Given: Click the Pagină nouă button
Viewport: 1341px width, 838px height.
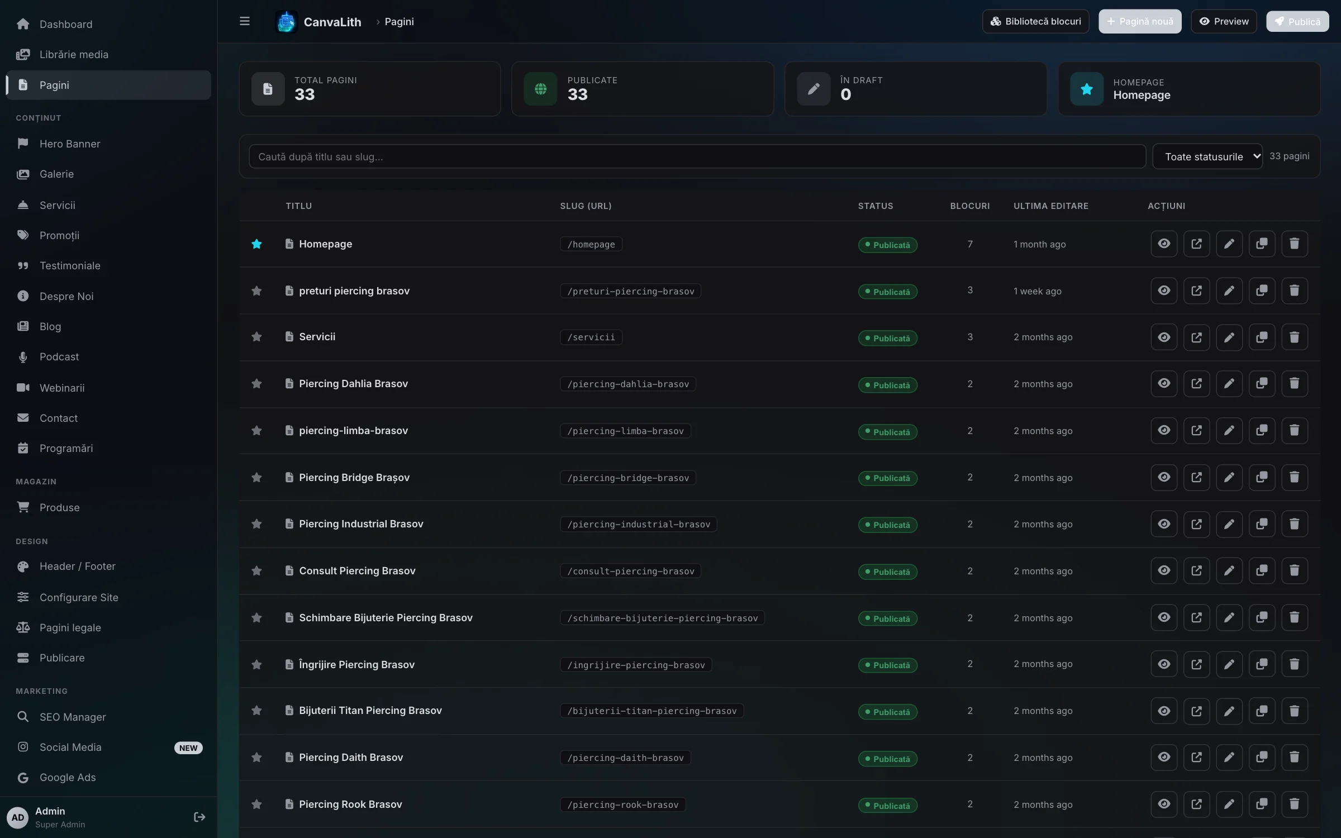Looking at the screenshot, I should 1140,21.
